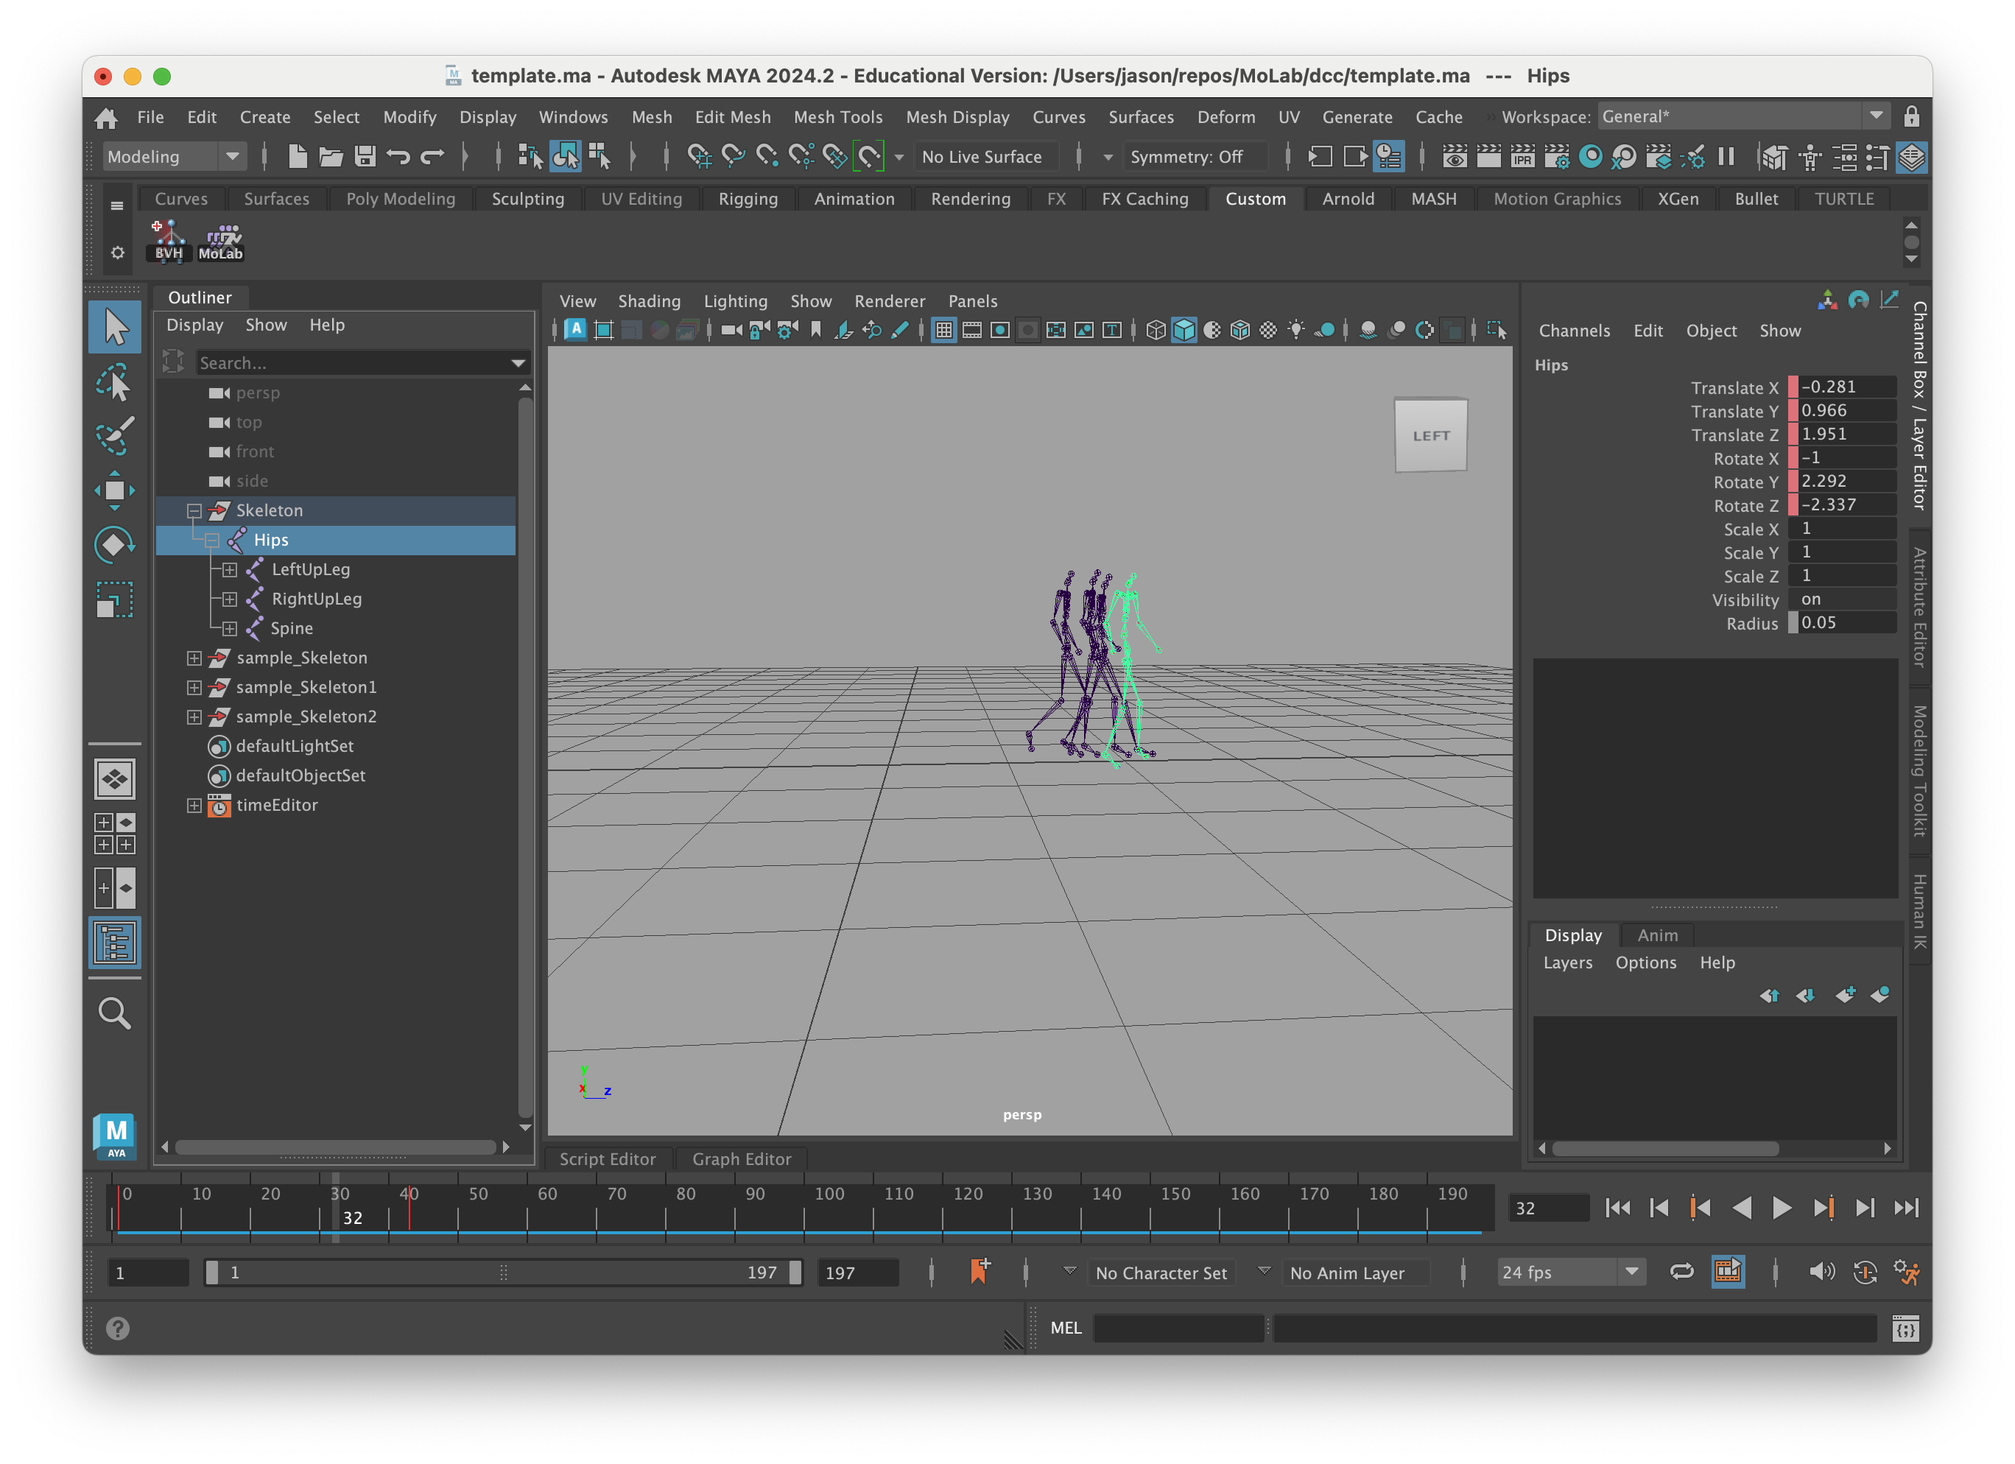Pause viewport rendering icon
Screen dimensions: 2015x1464
[1726, 158]
